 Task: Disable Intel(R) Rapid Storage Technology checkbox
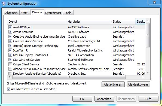[x=10, y=46]
